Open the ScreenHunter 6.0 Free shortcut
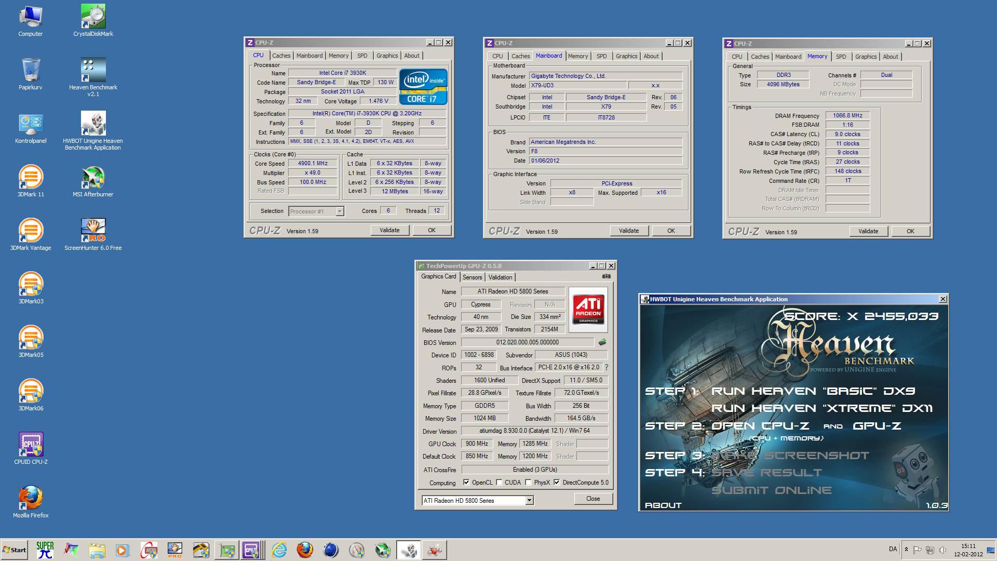Screen dimensions: 997x561 pyautogui.click(x=93, y=235)
